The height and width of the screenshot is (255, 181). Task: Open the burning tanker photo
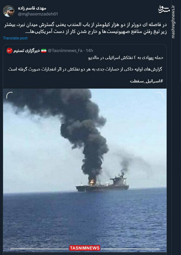[85, 170]
